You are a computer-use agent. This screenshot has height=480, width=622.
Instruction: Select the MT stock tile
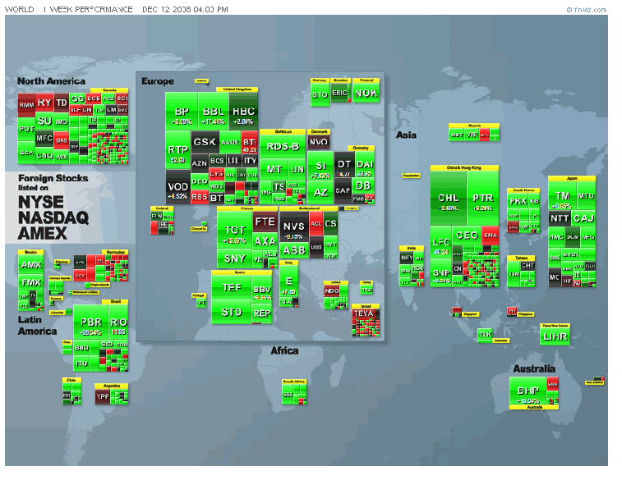(274, 170)
